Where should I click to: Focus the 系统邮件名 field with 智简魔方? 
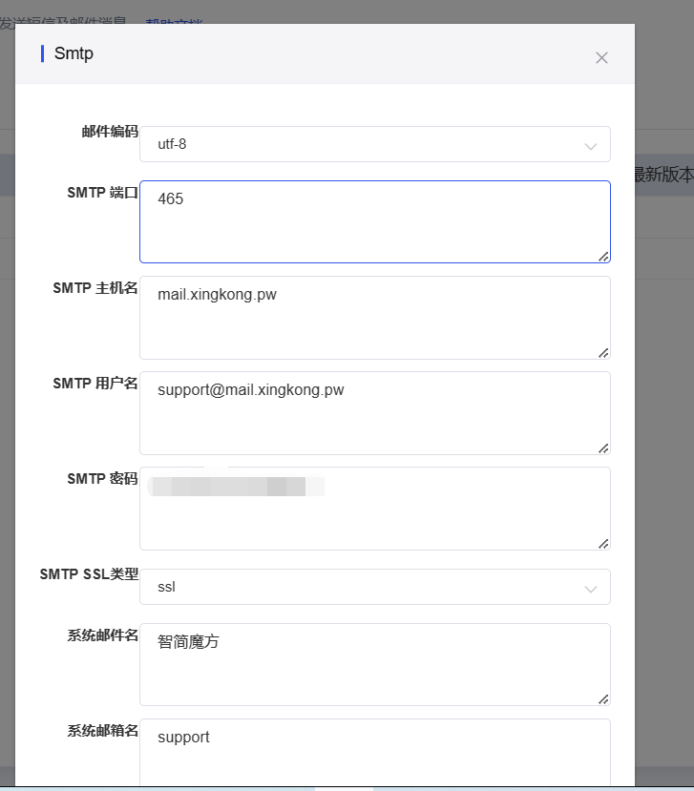click(x=375, y=665)
